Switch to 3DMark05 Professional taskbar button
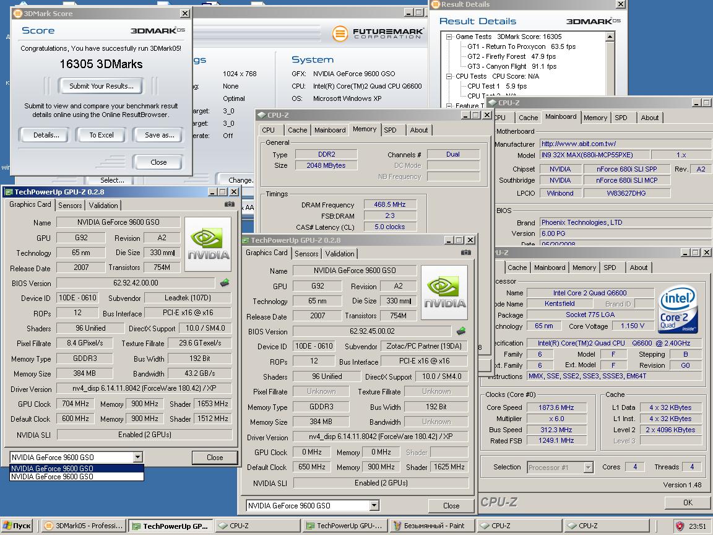 (85, 526)
